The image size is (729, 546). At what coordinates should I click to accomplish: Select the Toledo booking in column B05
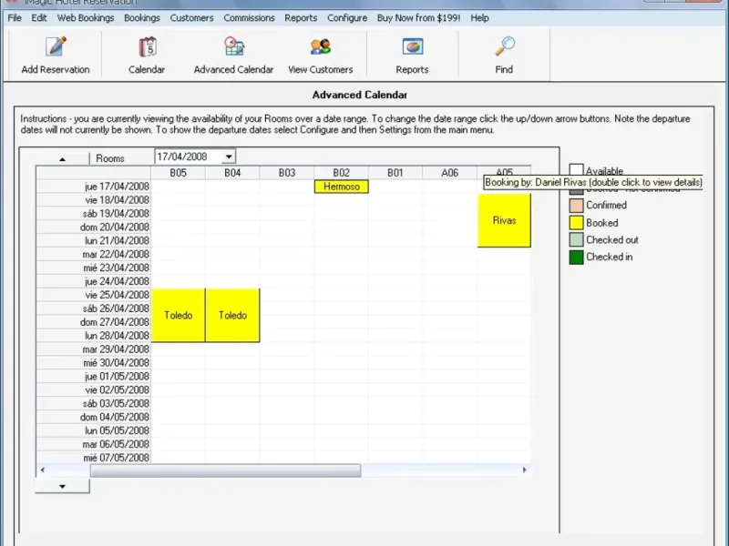pyautogui.click(x=178, y=316)
